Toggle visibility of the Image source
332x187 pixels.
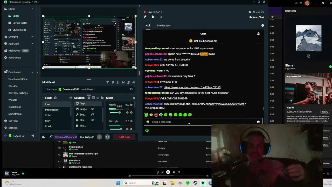[x=92, y=109]
